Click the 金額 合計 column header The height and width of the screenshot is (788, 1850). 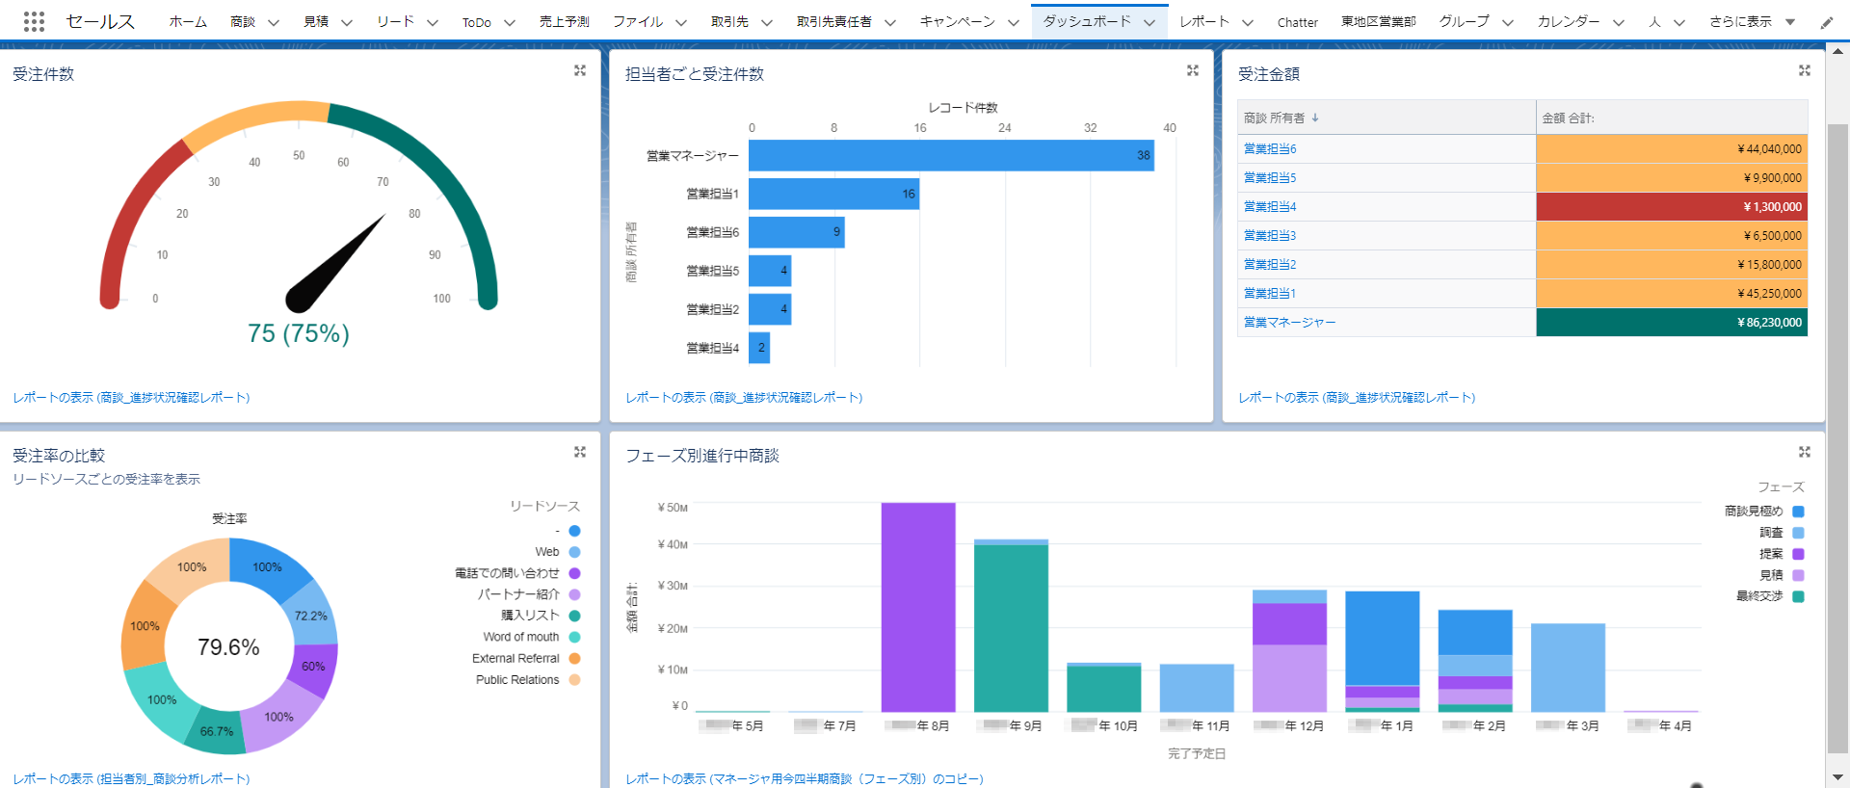pos(1672,118)
